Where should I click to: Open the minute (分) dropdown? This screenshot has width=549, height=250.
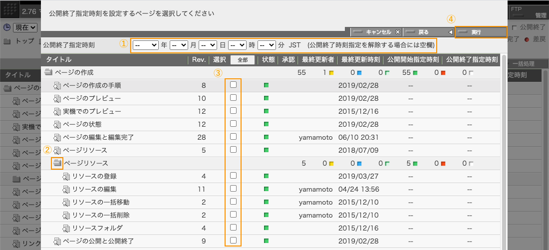click(x=267, y=45)
